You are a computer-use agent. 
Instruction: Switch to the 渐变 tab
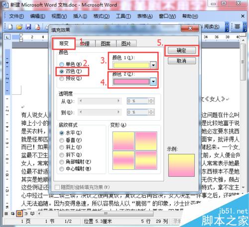tap(64, 44)
